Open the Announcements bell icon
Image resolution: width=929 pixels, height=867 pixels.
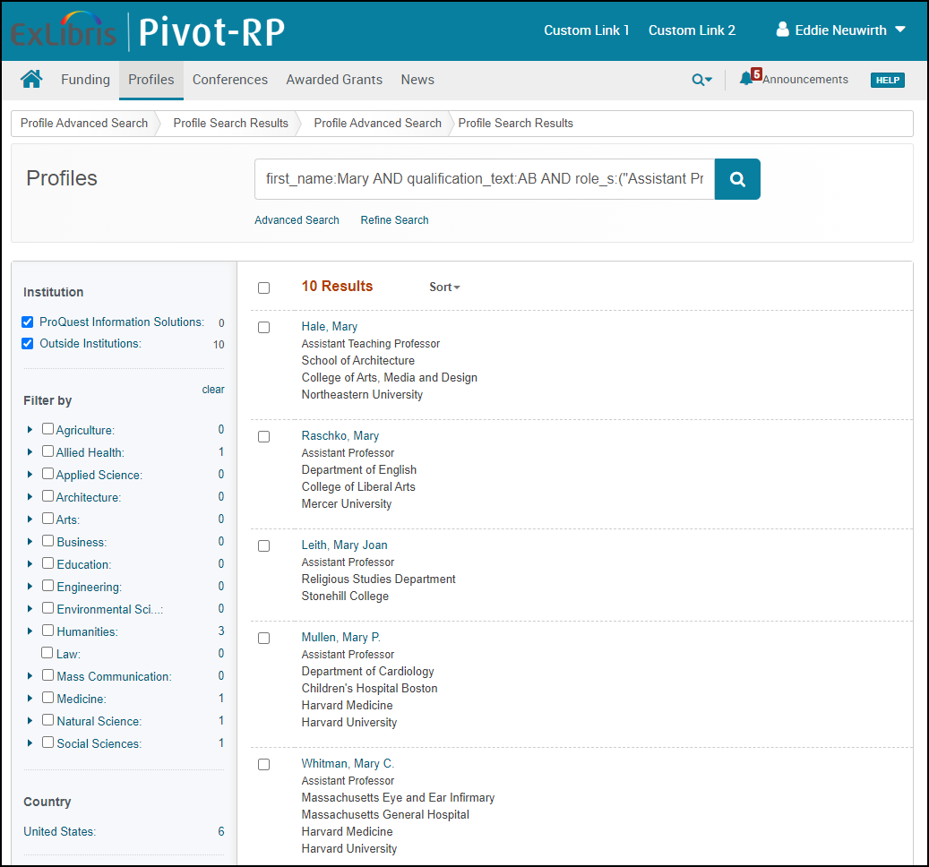point(746,79)
